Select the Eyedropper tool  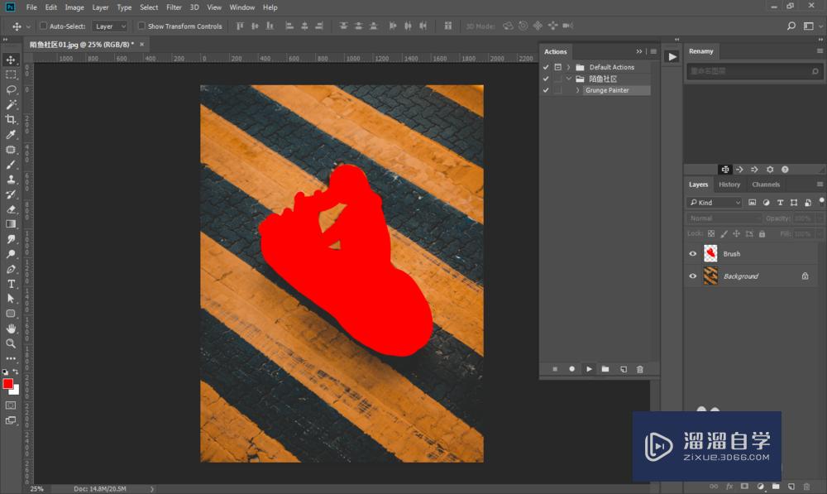(11, 134)
